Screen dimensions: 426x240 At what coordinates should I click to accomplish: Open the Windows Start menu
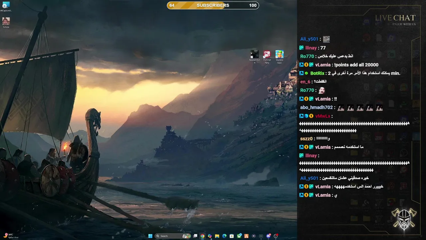150,236
